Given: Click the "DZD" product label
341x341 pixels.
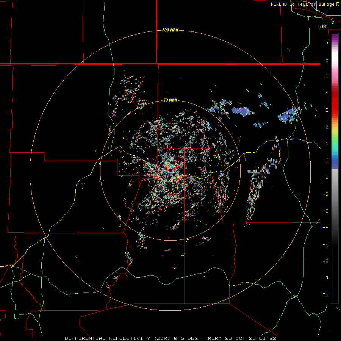Looking at the screenshot, I should pos(333,22).
